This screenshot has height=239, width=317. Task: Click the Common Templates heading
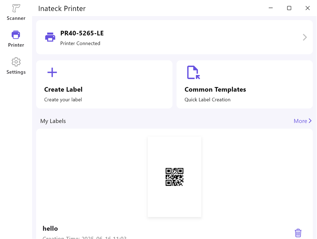tap(215, 90)
